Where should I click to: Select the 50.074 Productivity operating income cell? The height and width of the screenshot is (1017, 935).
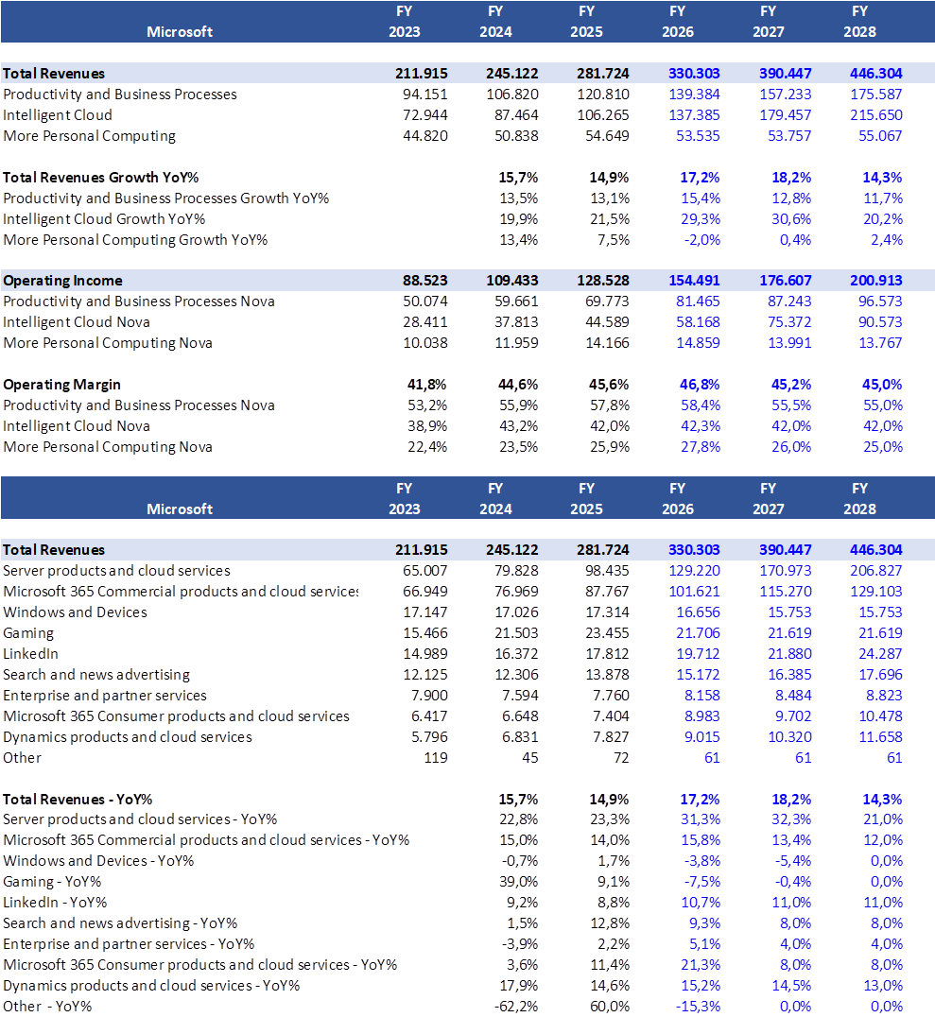(x=425, y=302)
